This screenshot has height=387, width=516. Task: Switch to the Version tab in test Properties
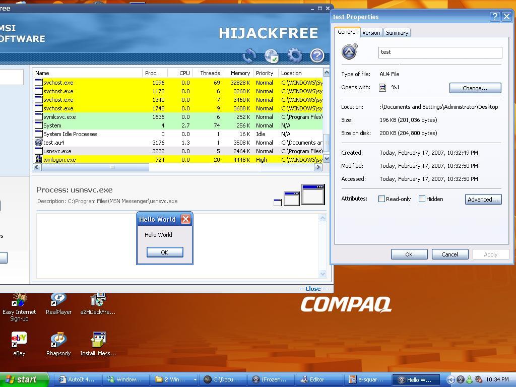point(371,33)
